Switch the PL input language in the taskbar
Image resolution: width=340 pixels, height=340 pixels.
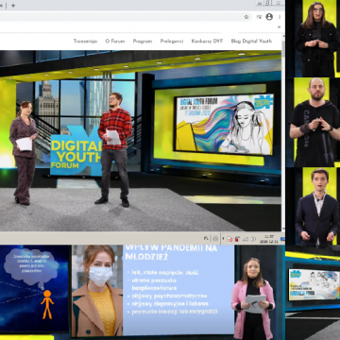pos(206,239)
